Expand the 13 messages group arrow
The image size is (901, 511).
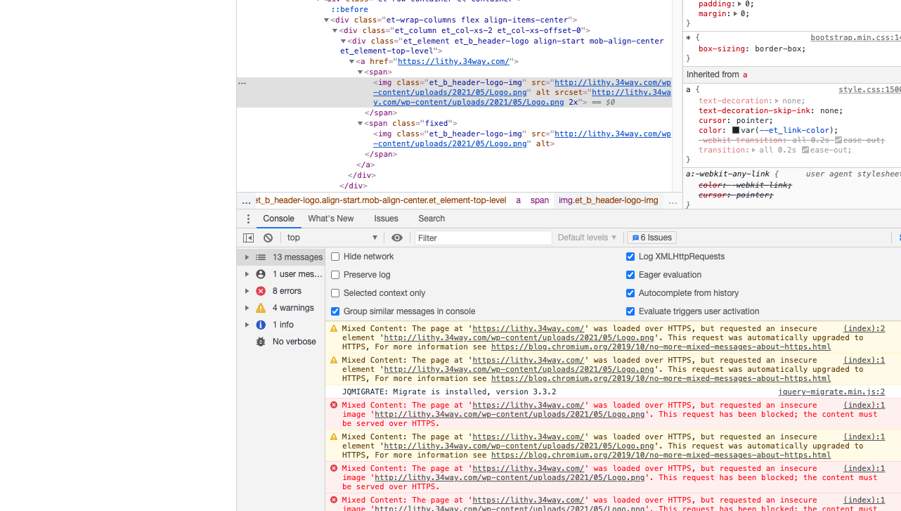(x=247, y=257)
